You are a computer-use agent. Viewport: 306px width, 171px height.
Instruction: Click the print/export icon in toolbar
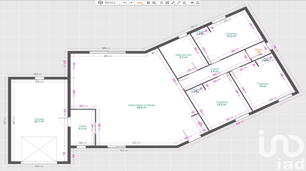click(197, 2)
